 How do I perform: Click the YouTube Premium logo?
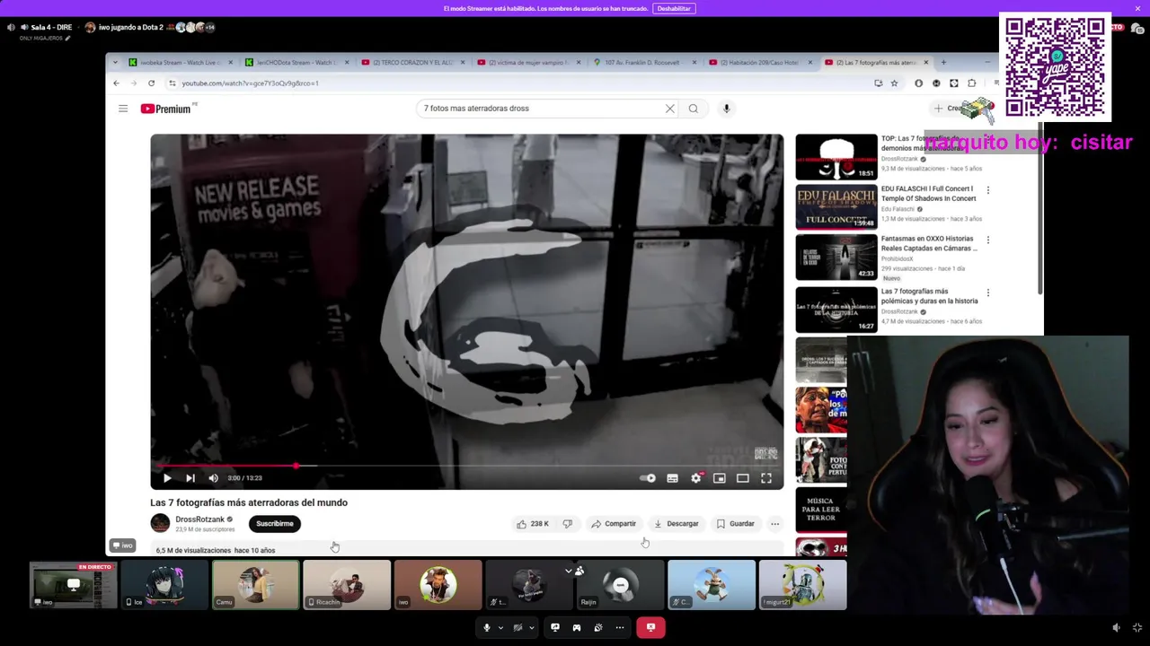tap(166, 109)
